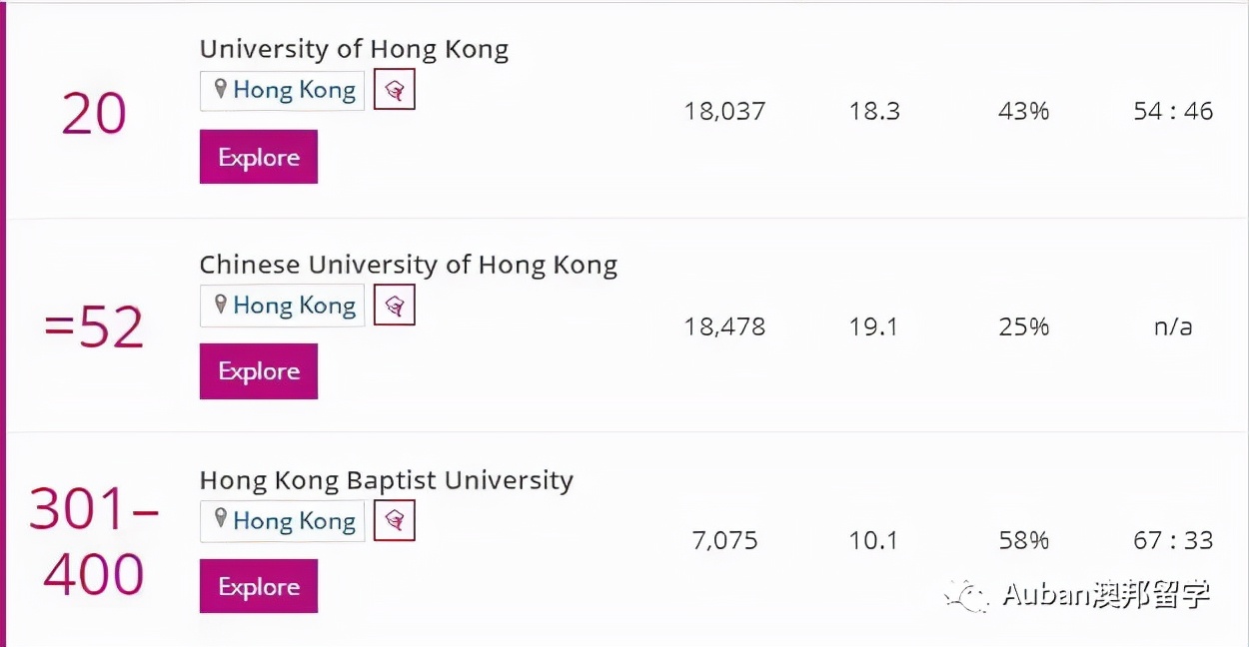Click the graduation cap icon for Chinese University of Hong Kong
1249x647 pixels.
pyautogui.click(x=394, y=305)
